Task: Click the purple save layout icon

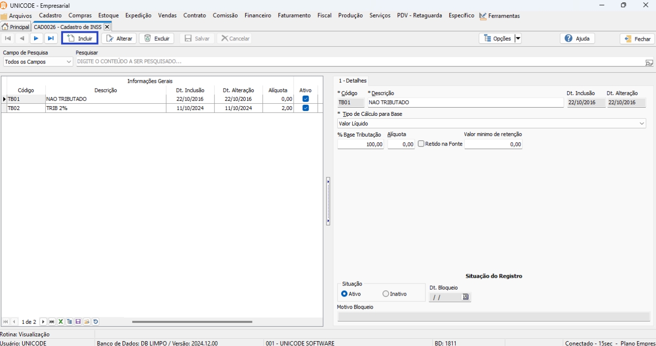Action: click(x=78, y=322)
